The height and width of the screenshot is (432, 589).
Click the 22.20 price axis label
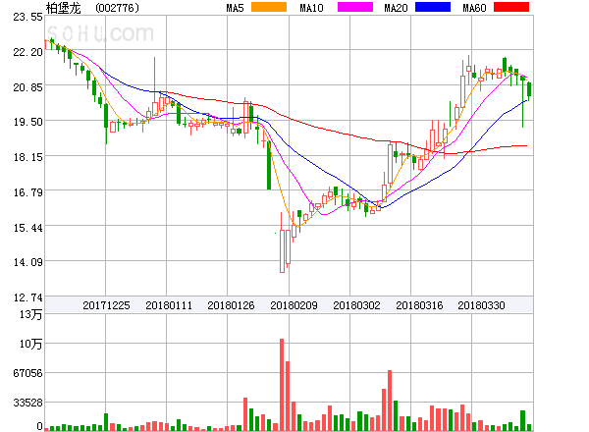point(27,52)
